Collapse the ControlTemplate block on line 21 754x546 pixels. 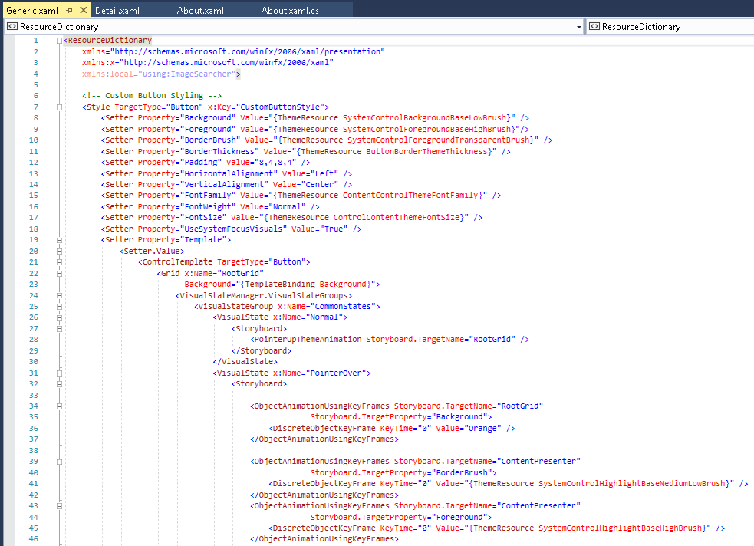point(59,262)
